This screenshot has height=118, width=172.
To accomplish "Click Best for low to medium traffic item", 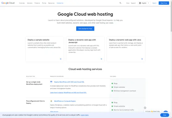I will click(124, 110).
